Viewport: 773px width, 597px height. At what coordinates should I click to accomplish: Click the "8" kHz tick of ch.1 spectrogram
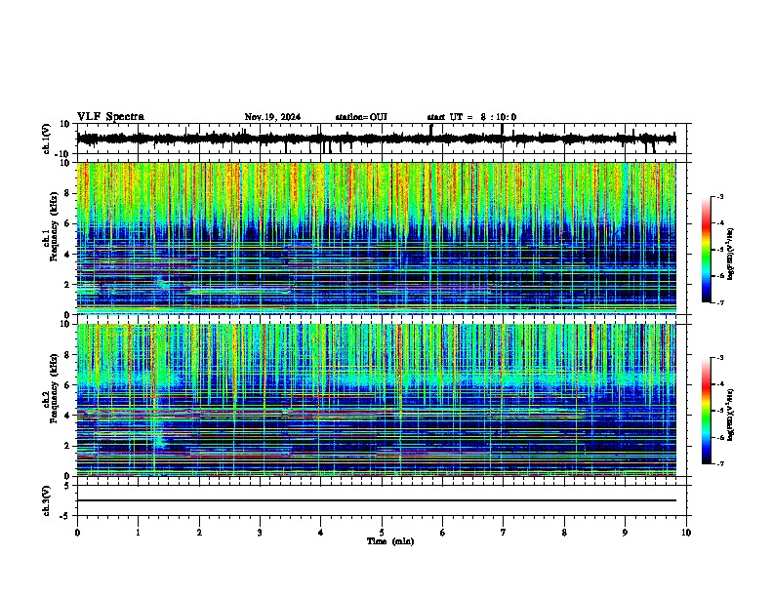pyautogui.click(x=68, y=193)
